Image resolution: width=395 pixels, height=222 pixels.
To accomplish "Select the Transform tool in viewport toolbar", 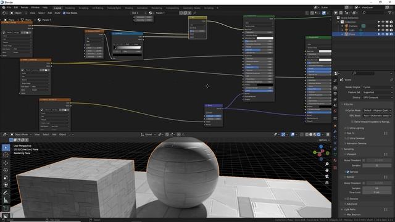I will tap(6, 185).
